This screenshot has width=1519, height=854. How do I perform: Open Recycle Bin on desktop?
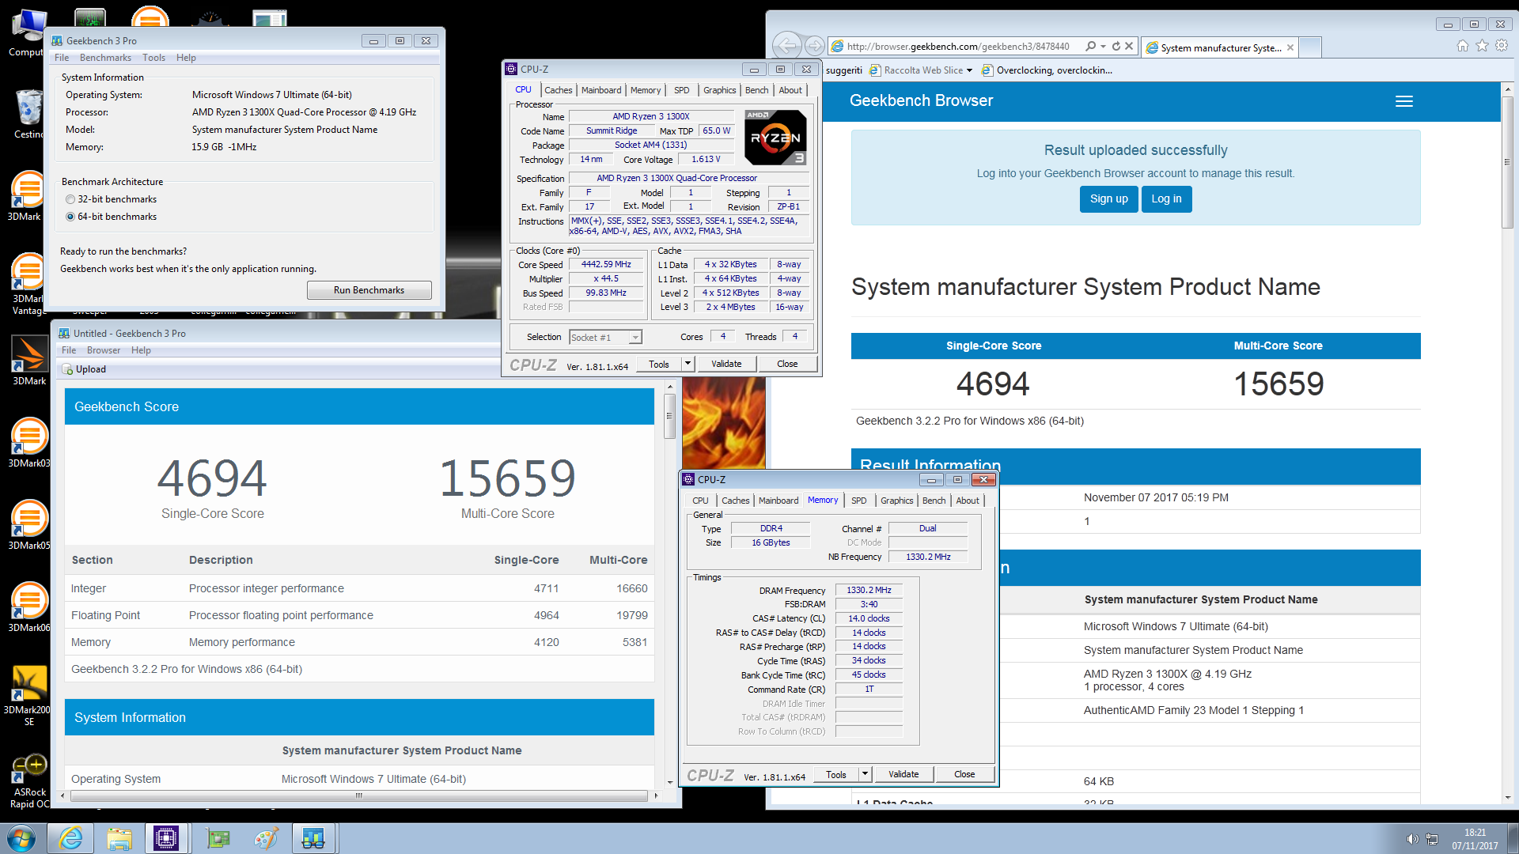pyautogui.click(x=29, y=113)
